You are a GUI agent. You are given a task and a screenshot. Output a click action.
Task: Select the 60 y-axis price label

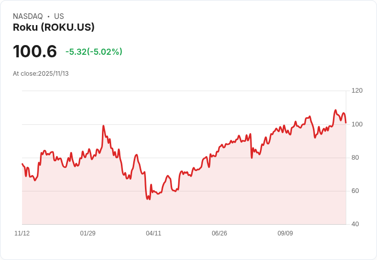point(355,191)
